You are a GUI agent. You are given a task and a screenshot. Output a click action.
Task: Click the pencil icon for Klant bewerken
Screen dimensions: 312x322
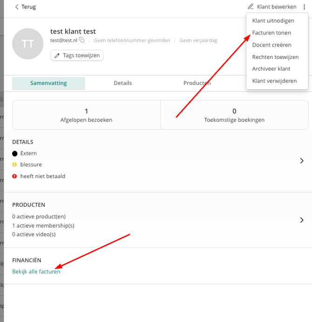tap(251, 7)
